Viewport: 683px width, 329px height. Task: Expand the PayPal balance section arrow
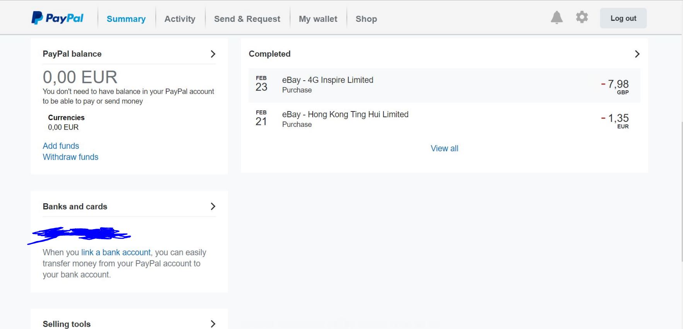[x=213, y=54]
